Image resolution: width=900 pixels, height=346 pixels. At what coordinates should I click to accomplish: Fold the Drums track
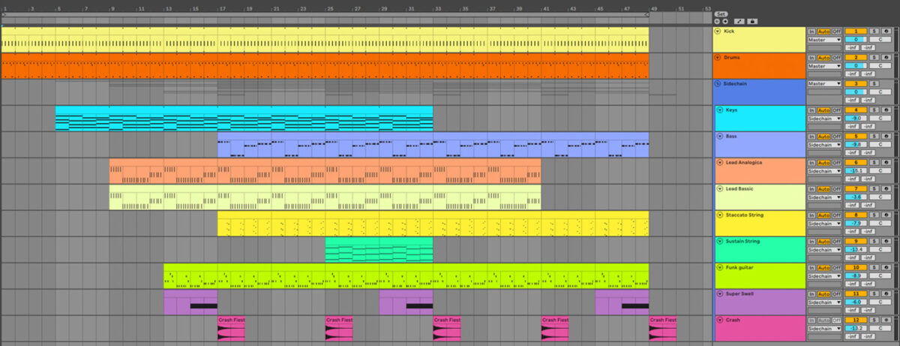pos(718,58)
